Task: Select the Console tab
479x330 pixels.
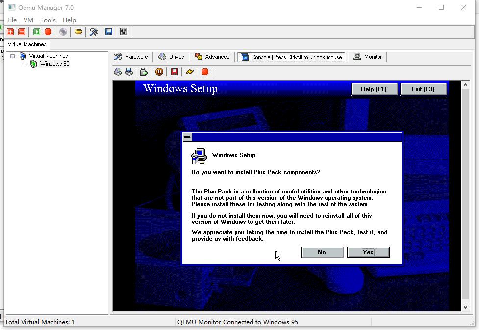Action: click(292, 57)
